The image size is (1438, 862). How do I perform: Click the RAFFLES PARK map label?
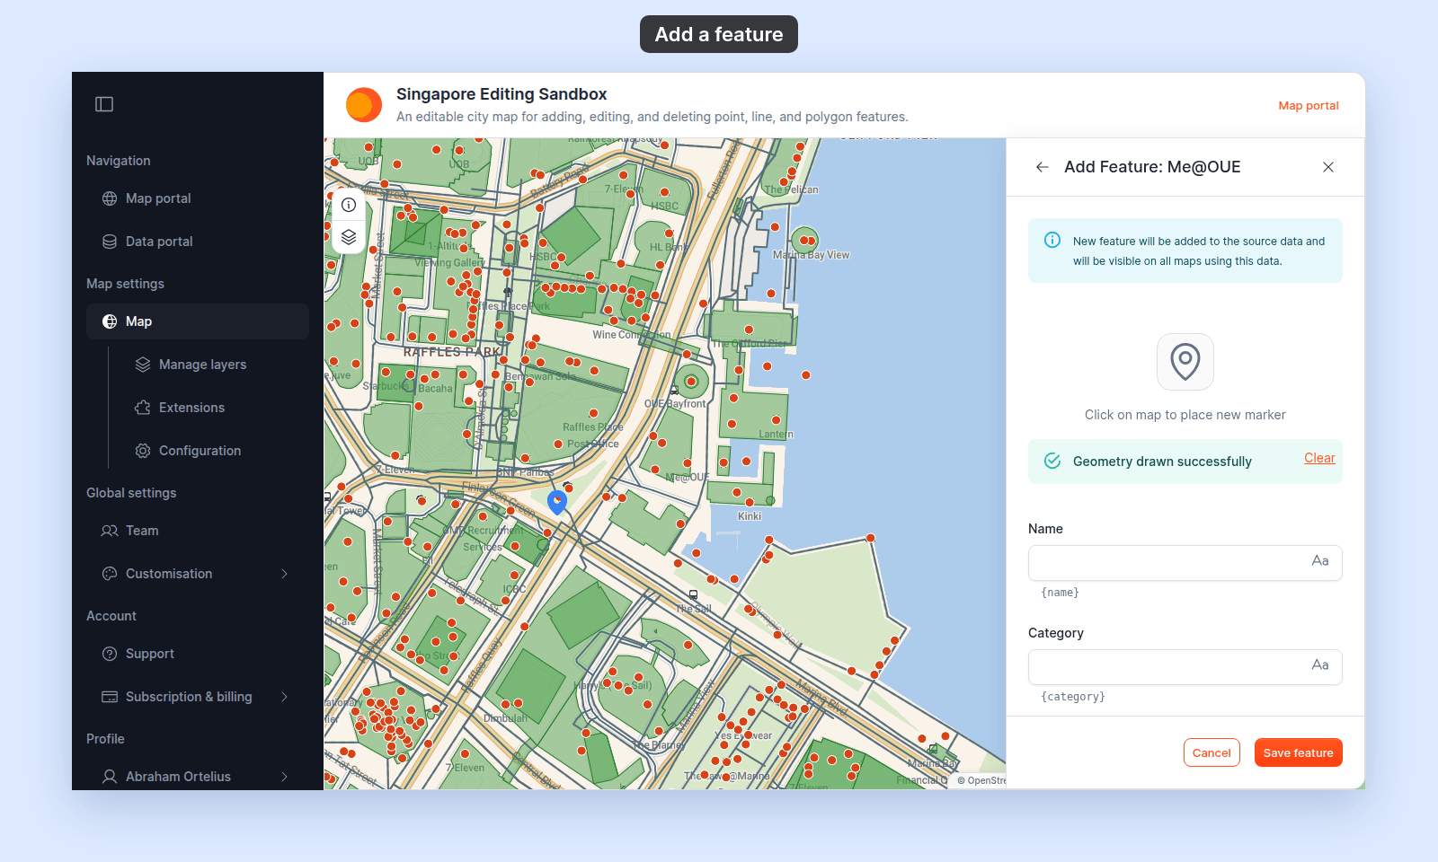tap(452, 352)
